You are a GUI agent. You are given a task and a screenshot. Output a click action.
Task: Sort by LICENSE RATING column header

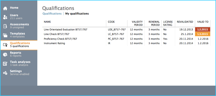click(168, 23)
